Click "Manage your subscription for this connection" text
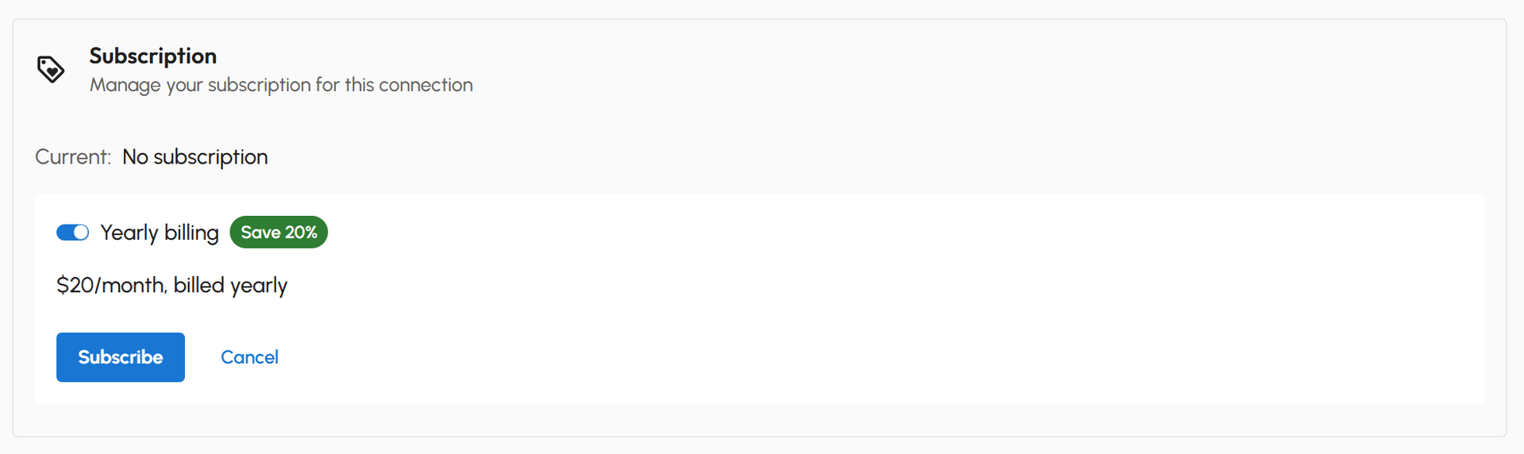This screenshot has height=454, width=1524. (x=281, y=85)
